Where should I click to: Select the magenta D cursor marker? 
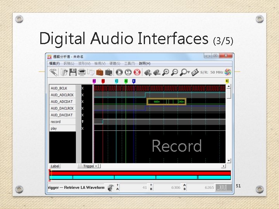pyautogui.click(x=94, y=81)
